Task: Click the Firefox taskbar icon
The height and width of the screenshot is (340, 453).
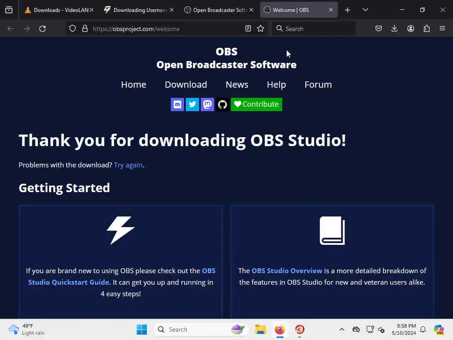Action: pos(280,329)
